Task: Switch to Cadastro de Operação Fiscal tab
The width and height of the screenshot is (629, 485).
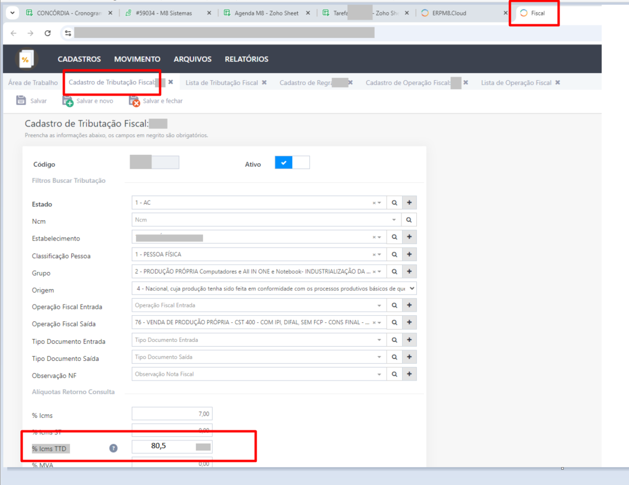Action: (x=409, y=83)
